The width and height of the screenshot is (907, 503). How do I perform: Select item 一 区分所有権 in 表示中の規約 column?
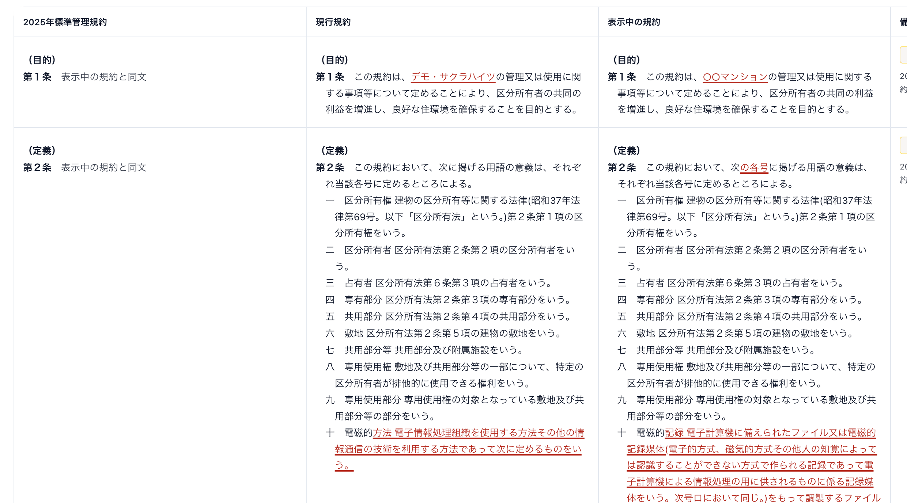746,217
